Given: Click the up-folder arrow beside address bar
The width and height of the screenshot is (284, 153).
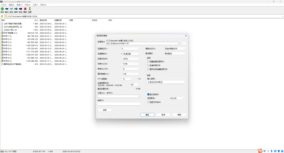Looking at the screenshot, I should (x=2, y=16).
